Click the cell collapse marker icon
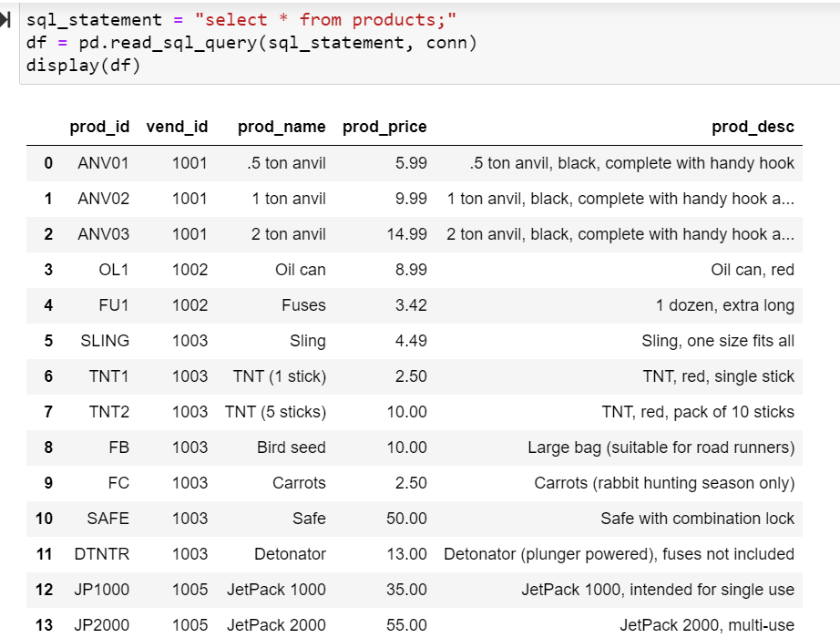The height and width of the screenshot is (638, 840). 9,18
